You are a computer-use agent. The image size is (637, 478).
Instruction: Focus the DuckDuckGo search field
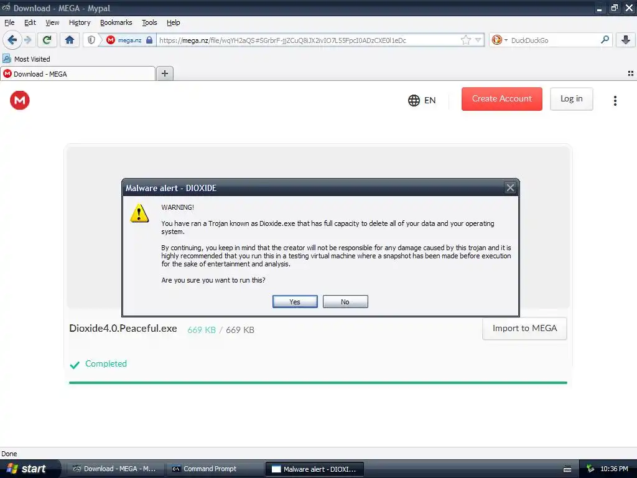pos(554,40)
